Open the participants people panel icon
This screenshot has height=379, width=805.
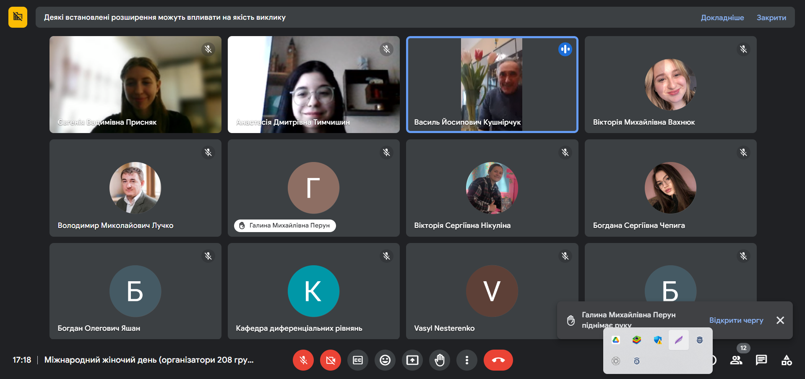[x=736, y=360]
